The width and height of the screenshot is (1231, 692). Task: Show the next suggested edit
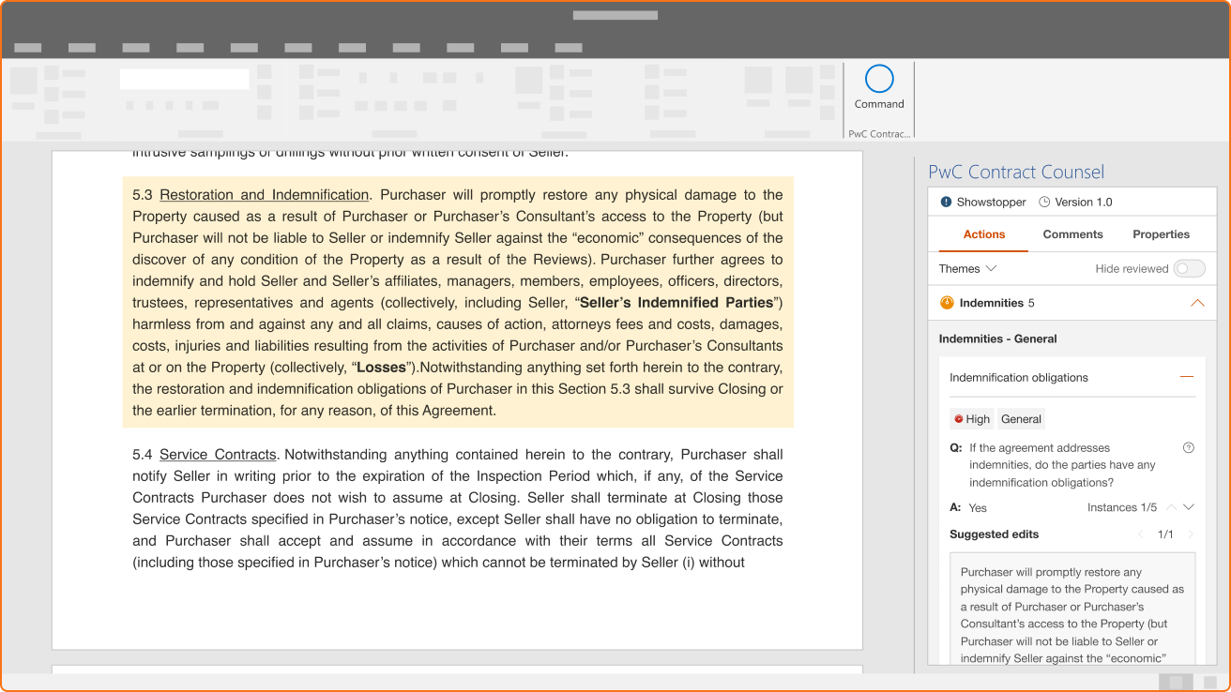click(1191, 534)
